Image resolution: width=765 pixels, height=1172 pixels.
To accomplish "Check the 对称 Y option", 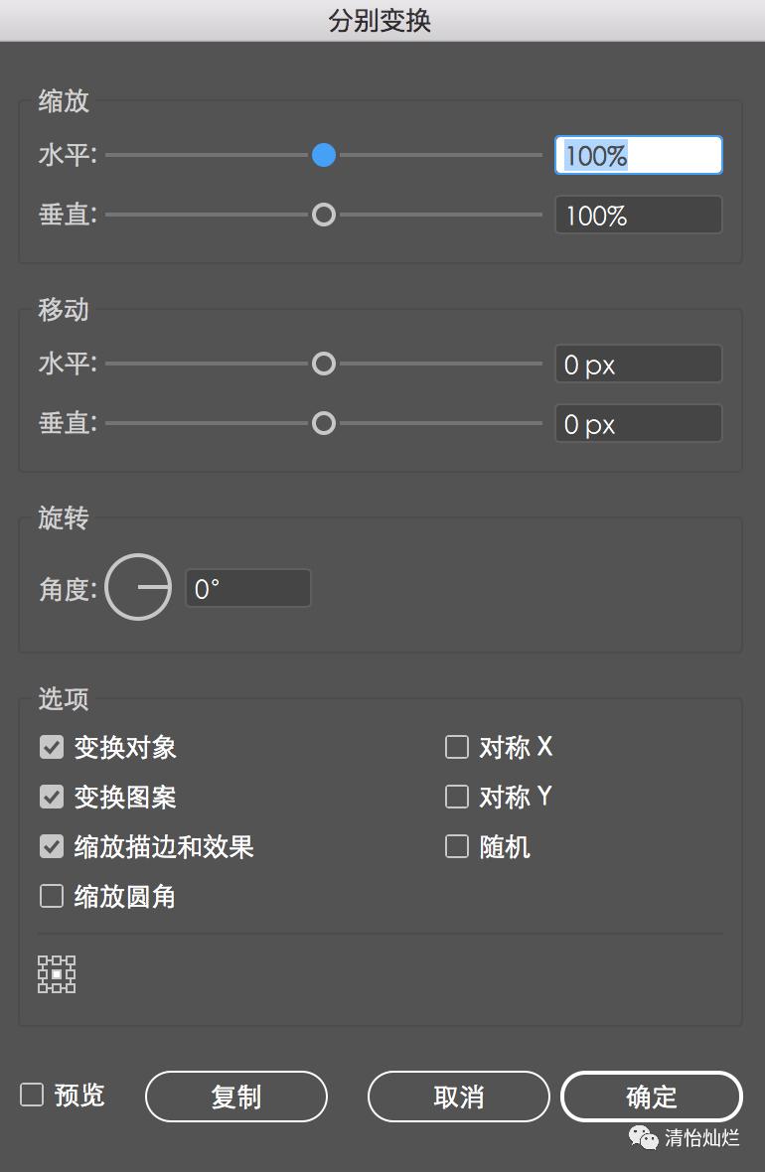I will pyautogui.click(x=457, y=797).
